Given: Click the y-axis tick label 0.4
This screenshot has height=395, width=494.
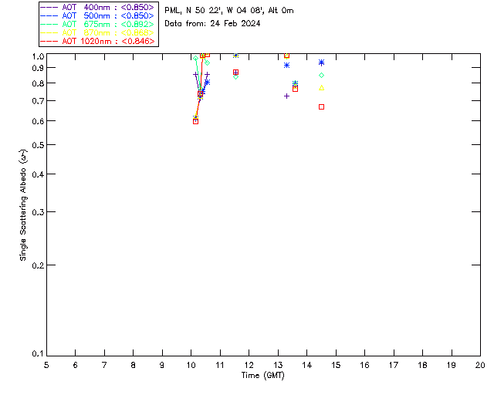Looking at the screenshot, I should pyautogui.click(x=38, y=174).
